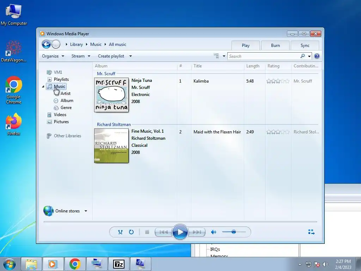Click the system tray speaker icon
The image size is (361, 271).
coord(325,264)
